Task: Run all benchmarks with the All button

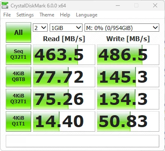Action: tap(18, 33)
